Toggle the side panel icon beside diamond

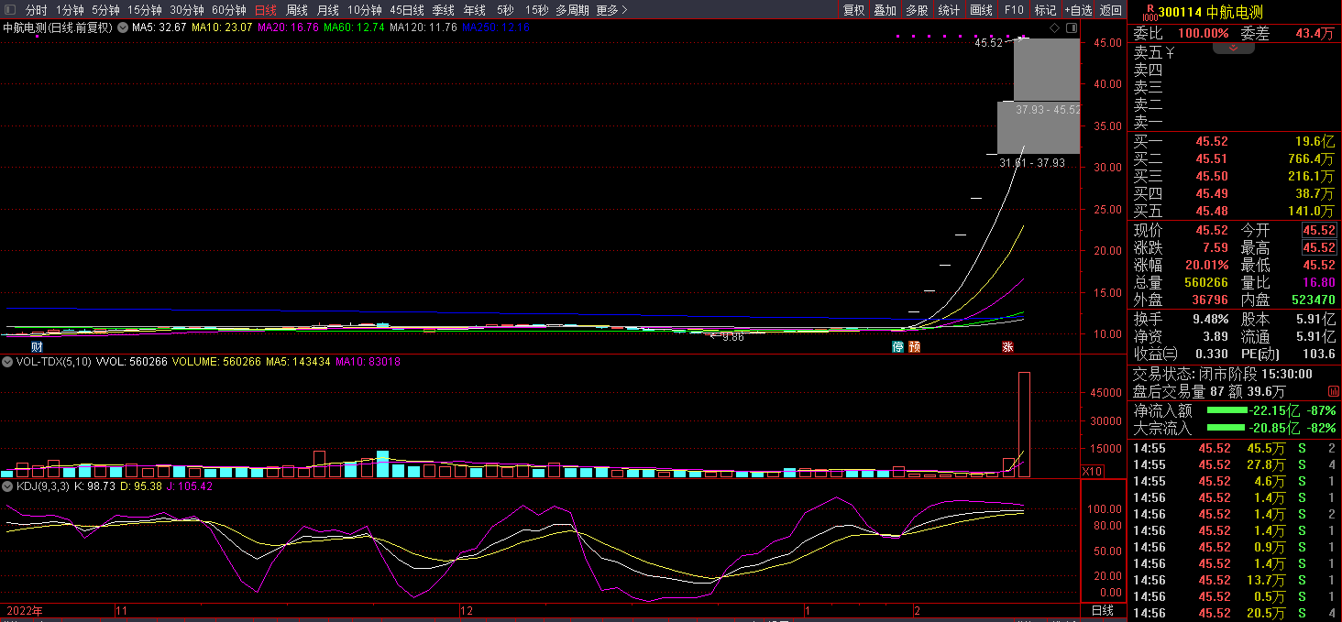click(1070, 29)
